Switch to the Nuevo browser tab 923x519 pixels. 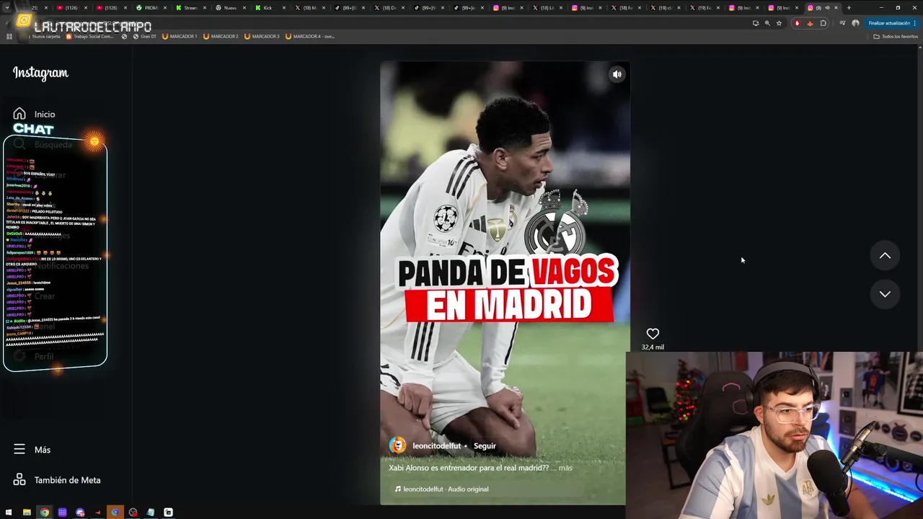point(229,8)
